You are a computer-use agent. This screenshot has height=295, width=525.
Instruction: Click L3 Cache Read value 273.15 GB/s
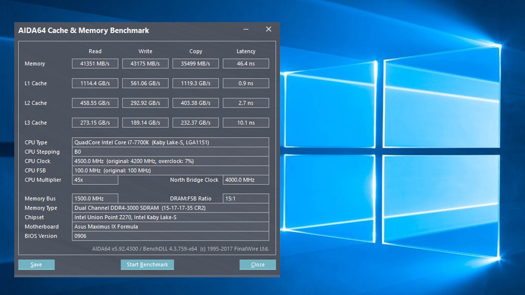click(95, 123)
